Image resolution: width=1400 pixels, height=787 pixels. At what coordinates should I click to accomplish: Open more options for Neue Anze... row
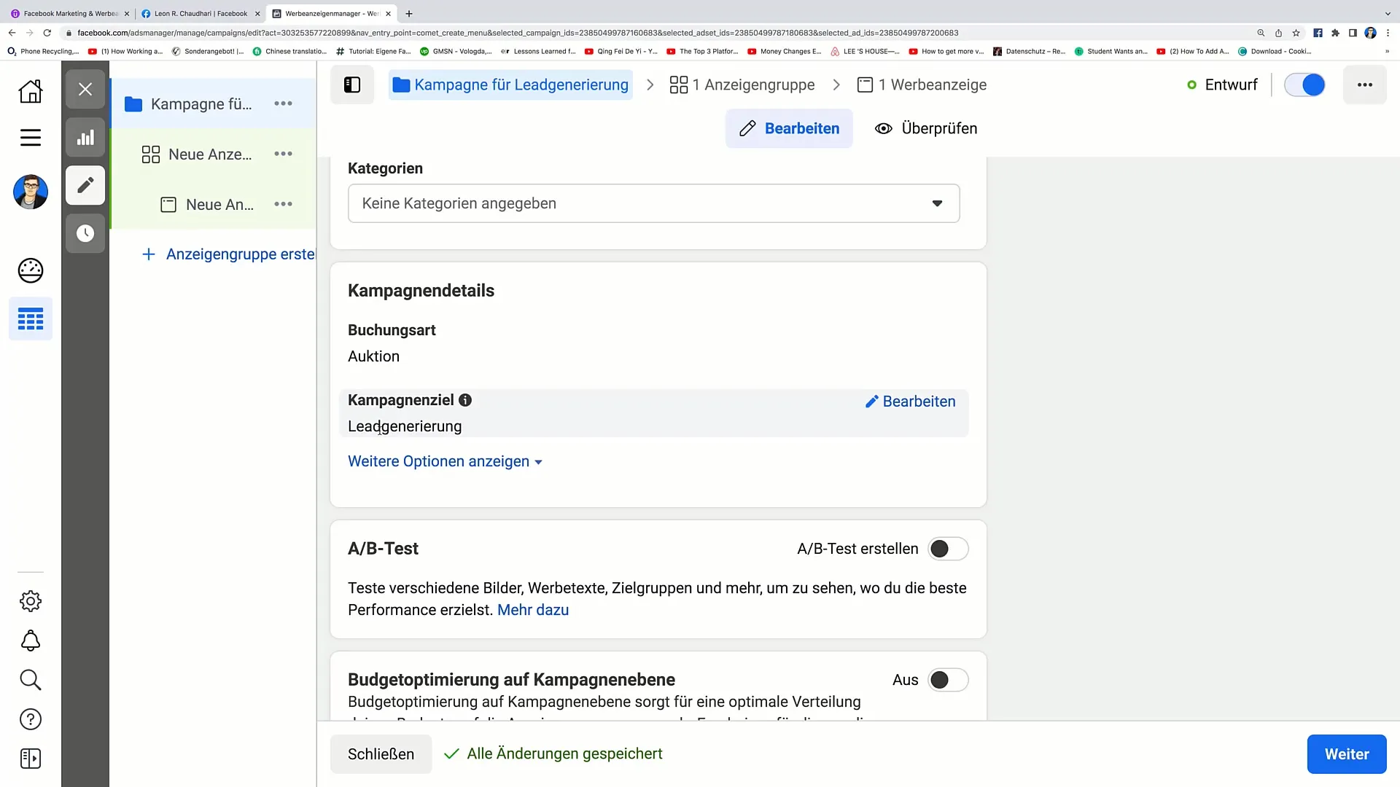pos(283,154)
